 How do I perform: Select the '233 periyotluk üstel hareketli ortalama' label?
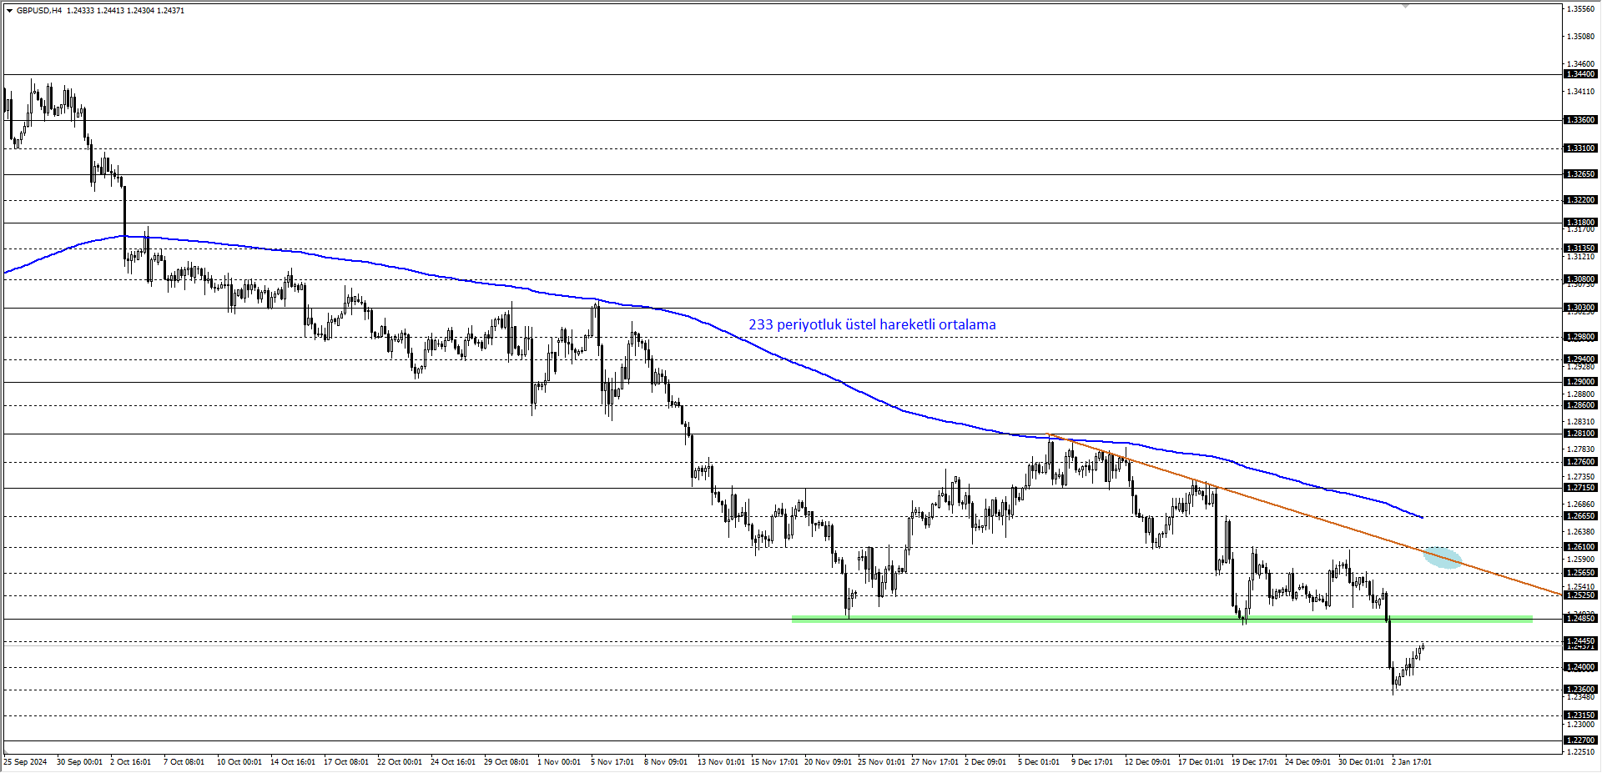(x=872, y=324)
